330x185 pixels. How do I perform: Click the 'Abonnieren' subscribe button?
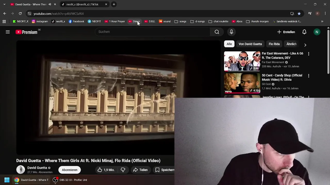click(70, 170)
